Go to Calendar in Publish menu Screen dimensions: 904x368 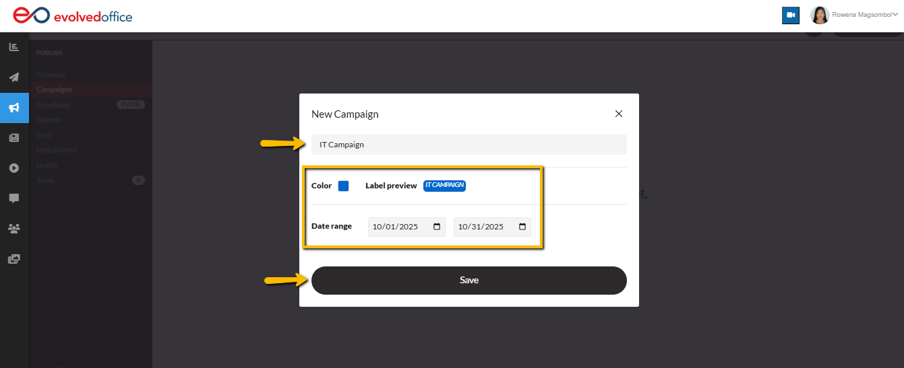pos(51,75)
